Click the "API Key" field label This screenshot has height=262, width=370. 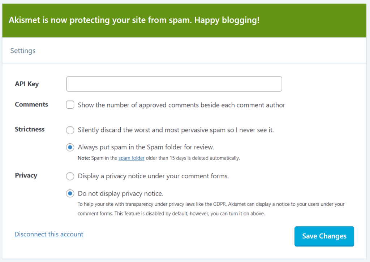(27, 84)
